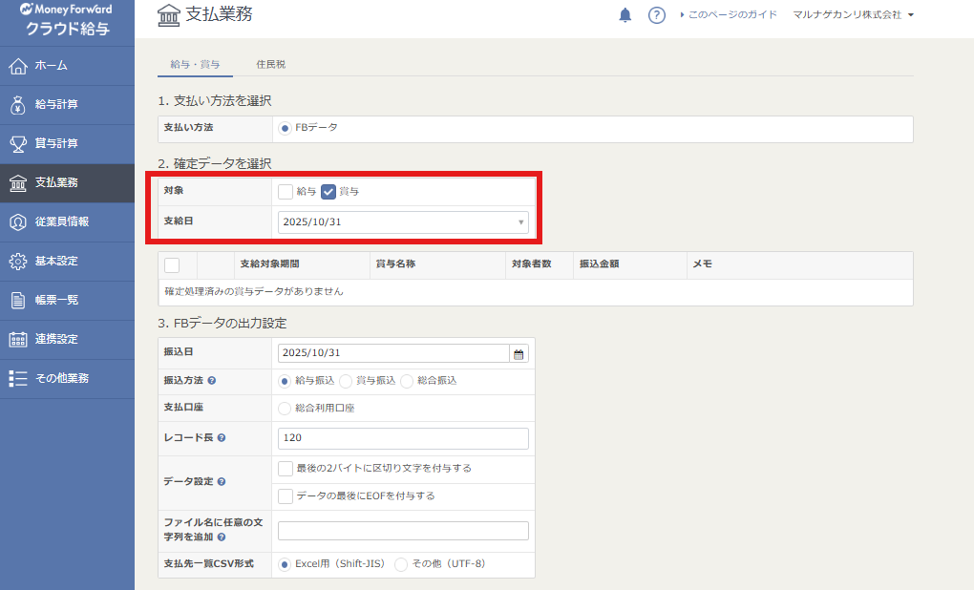Switch to the 住民税 tab
The image size is (974, 590).
[270, 65]
